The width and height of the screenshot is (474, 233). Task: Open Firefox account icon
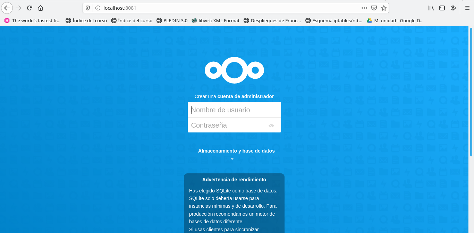(453, 8)
